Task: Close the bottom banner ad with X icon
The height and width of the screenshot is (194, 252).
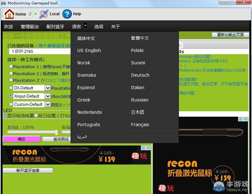Action: 148,148
